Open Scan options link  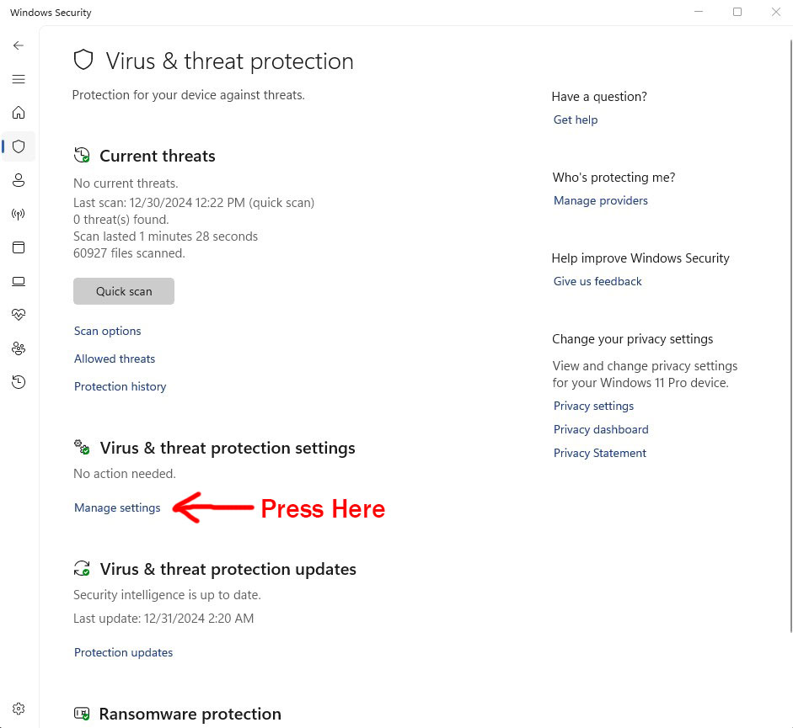tap(107, 332)
